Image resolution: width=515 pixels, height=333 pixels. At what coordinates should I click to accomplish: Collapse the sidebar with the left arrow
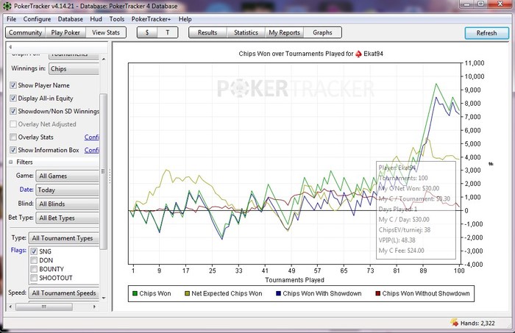[10, 46]
